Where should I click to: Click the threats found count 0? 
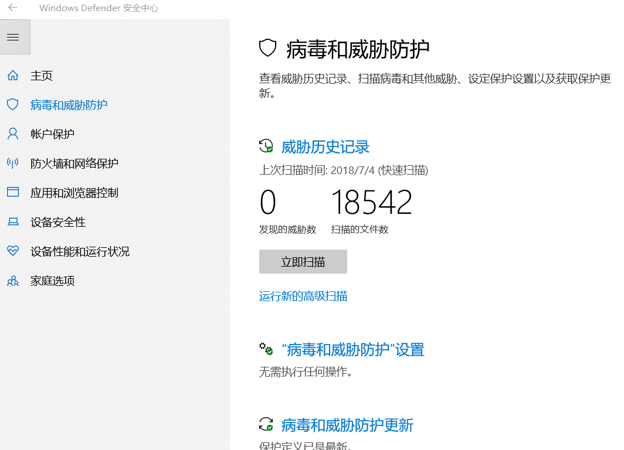[x=267, y=202]
